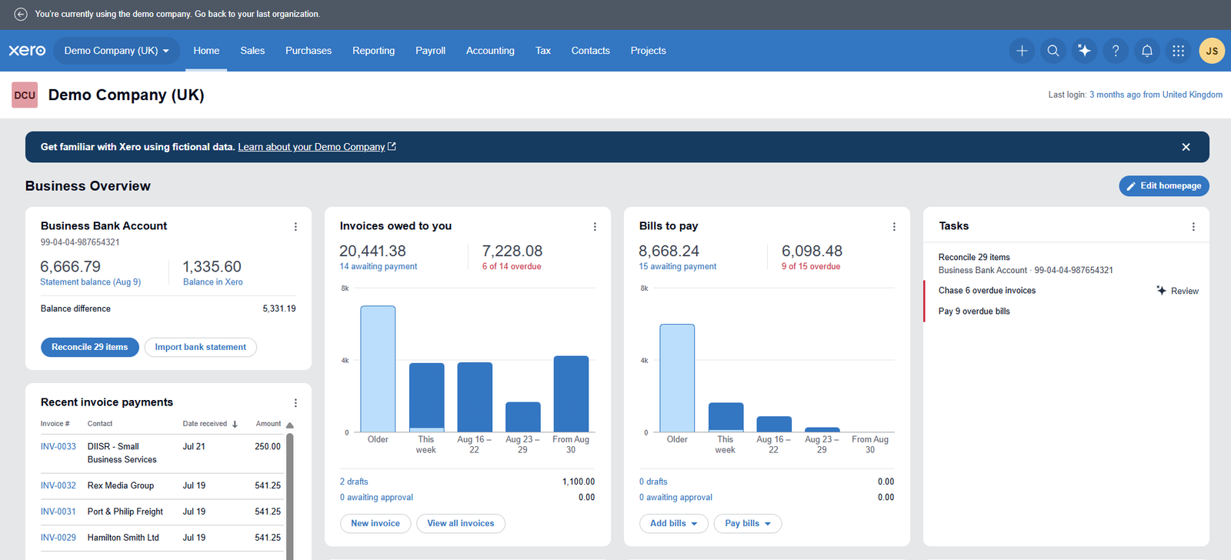Image resolution: width=1231 pixels, height=560 pixels.
Task: Open the notifications bell icon
Action: [x=1147, y=51]
